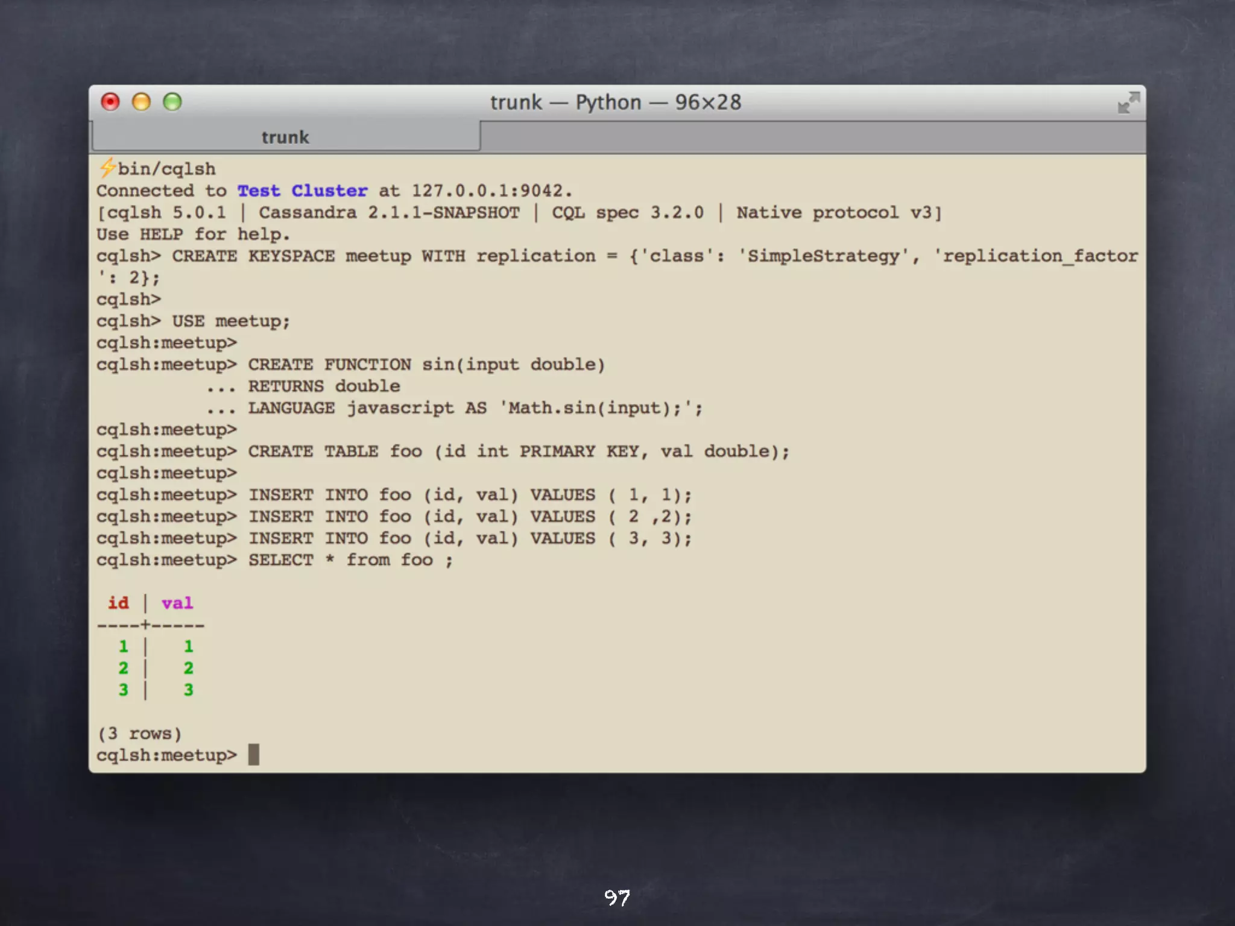Click the window title 'trunk — Python — 96×28'
The height and width of the screenshot is (926, 1235).
click(615, 102)
